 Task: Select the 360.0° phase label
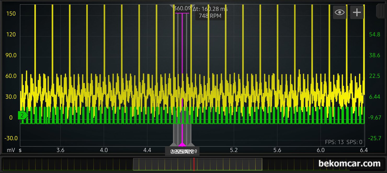(x=182, y=9)
